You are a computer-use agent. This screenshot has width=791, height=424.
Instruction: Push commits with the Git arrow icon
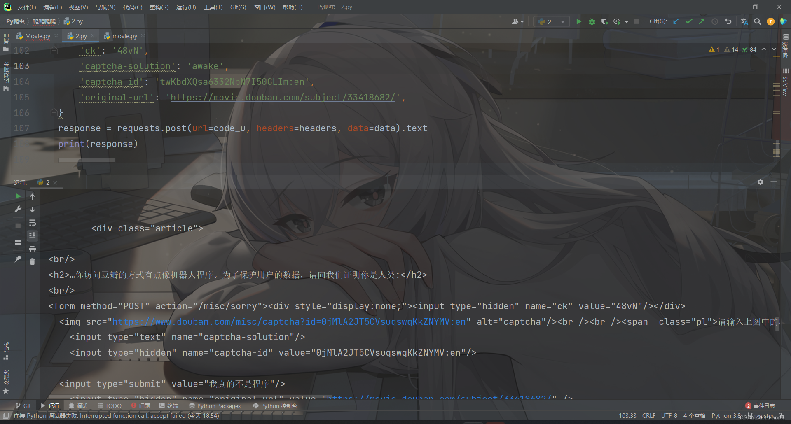click(x=702, y=21)
